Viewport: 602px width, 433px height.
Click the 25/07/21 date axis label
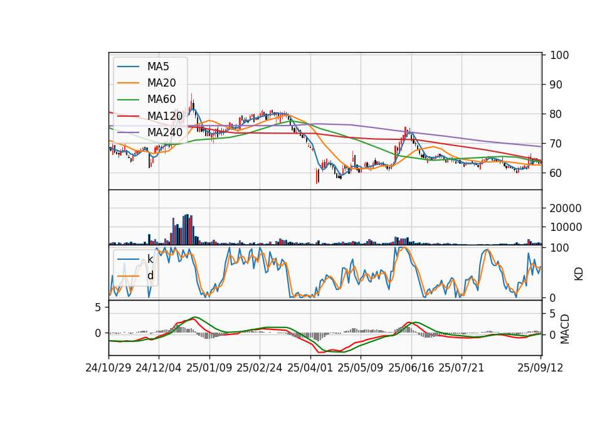[461, 368]
